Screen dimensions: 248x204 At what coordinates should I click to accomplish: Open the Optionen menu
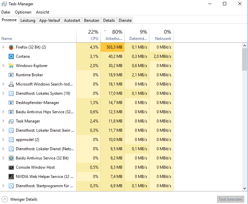coord(23,12)
